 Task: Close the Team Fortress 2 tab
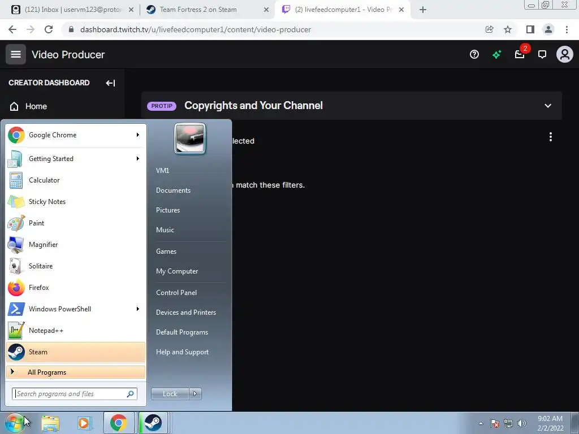click(266, 10)
